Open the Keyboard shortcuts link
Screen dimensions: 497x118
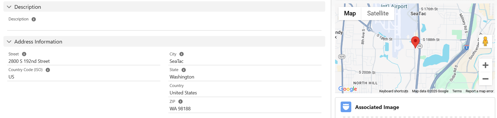(394, 91)
